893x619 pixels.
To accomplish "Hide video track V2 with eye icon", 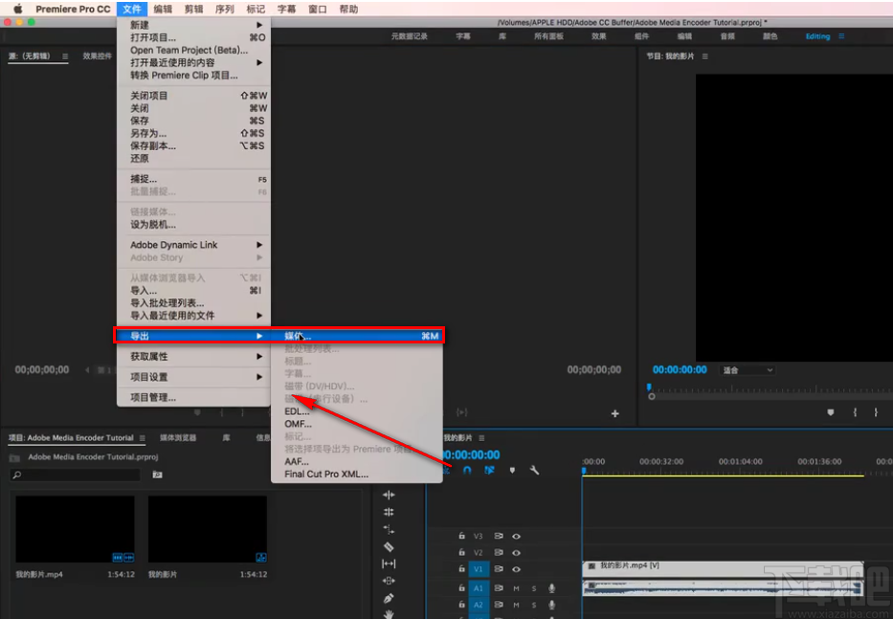I will [x=516, y=552].
